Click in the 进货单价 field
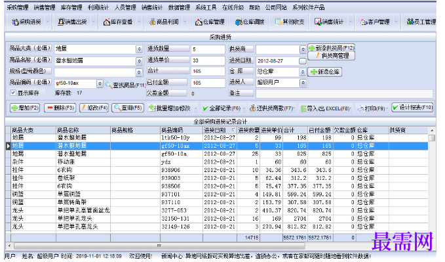The width and height of the screenshot is (445, 262). tap(208, 60)
